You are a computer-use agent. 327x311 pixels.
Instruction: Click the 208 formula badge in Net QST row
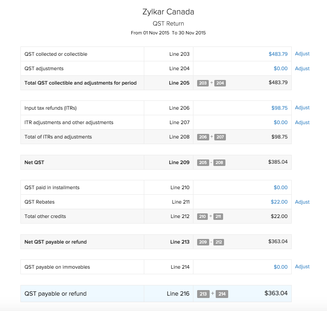(x=219, y=163)
